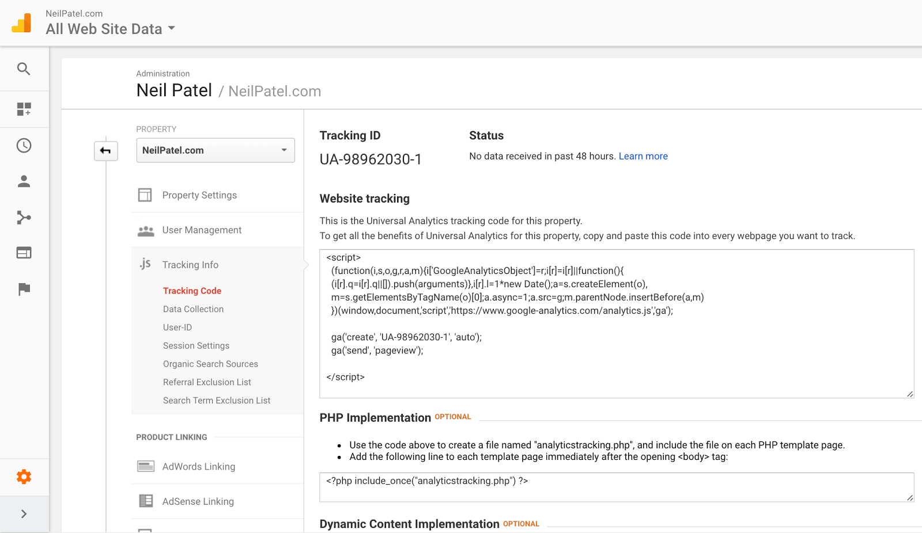Screen dimensions: 922x533
Task: Click resize handle of tracking script box
Action: coord(910,394)
